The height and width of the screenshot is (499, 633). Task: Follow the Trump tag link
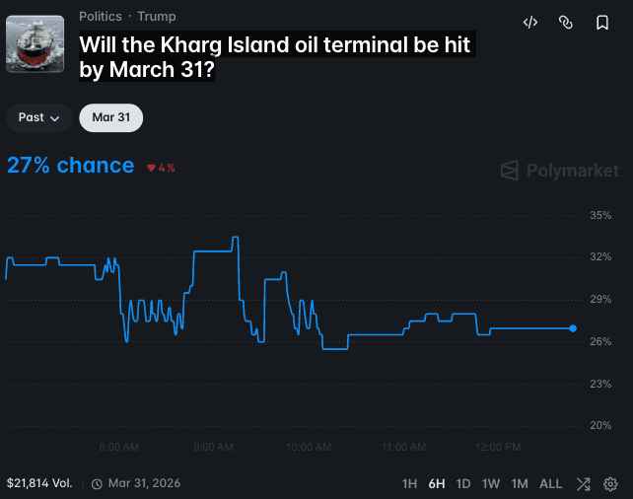point(157,16)
